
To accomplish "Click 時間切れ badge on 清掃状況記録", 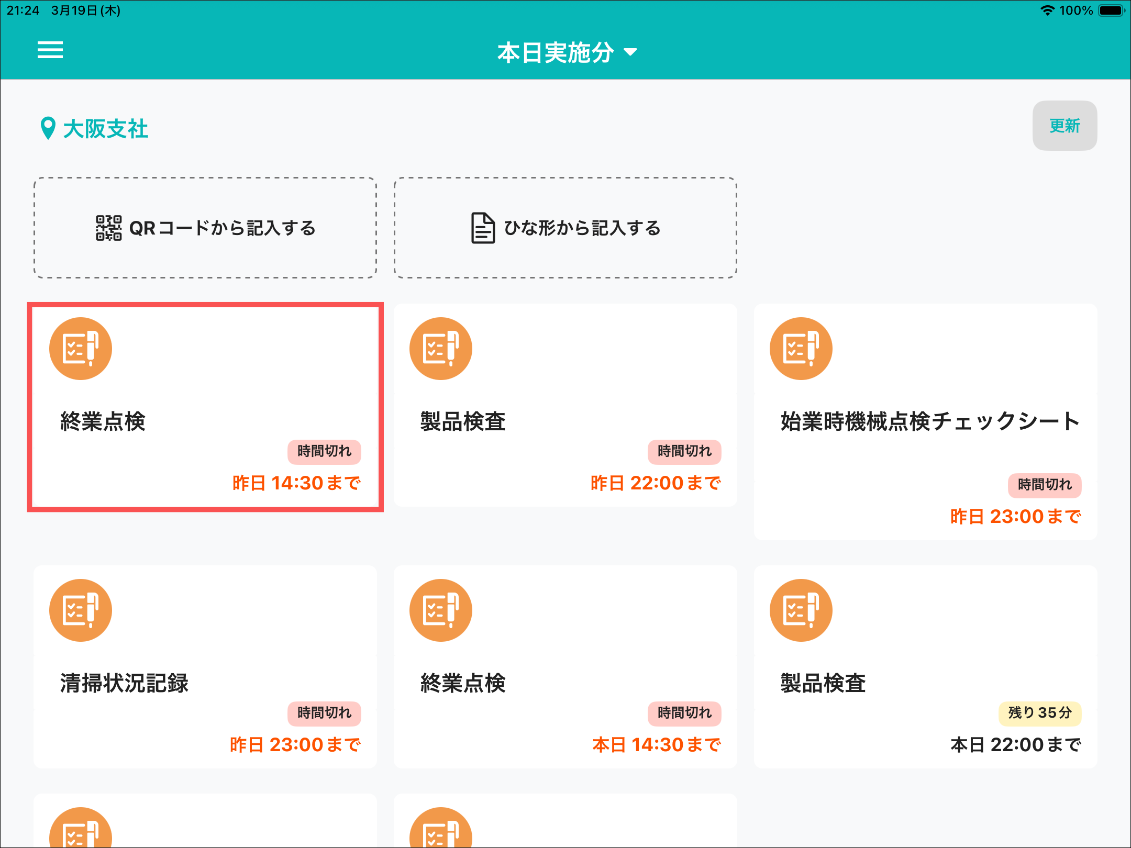I will [x=324, y=713].
